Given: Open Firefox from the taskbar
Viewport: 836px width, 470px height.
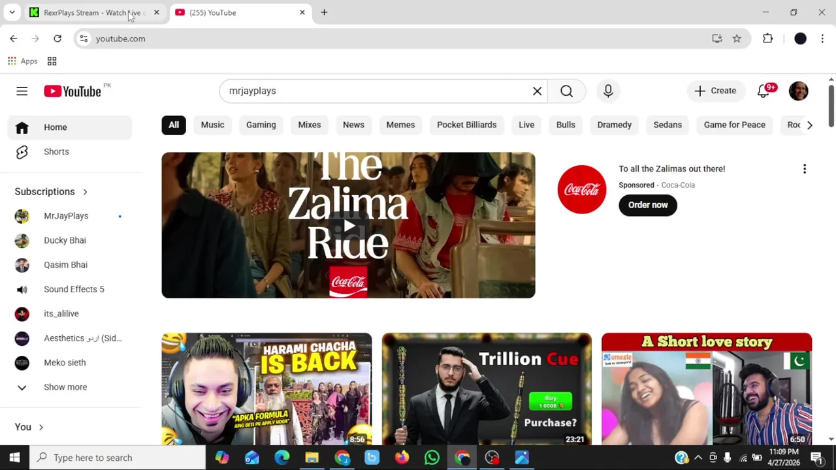Looking at the screenshot, I should pyautogui.click(x=402, y=458).
